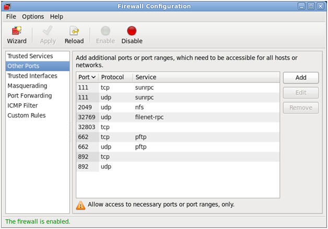This screenshot has width=328, height=229.
Task: Open the File menu
Action: click(x=11, y=17)
